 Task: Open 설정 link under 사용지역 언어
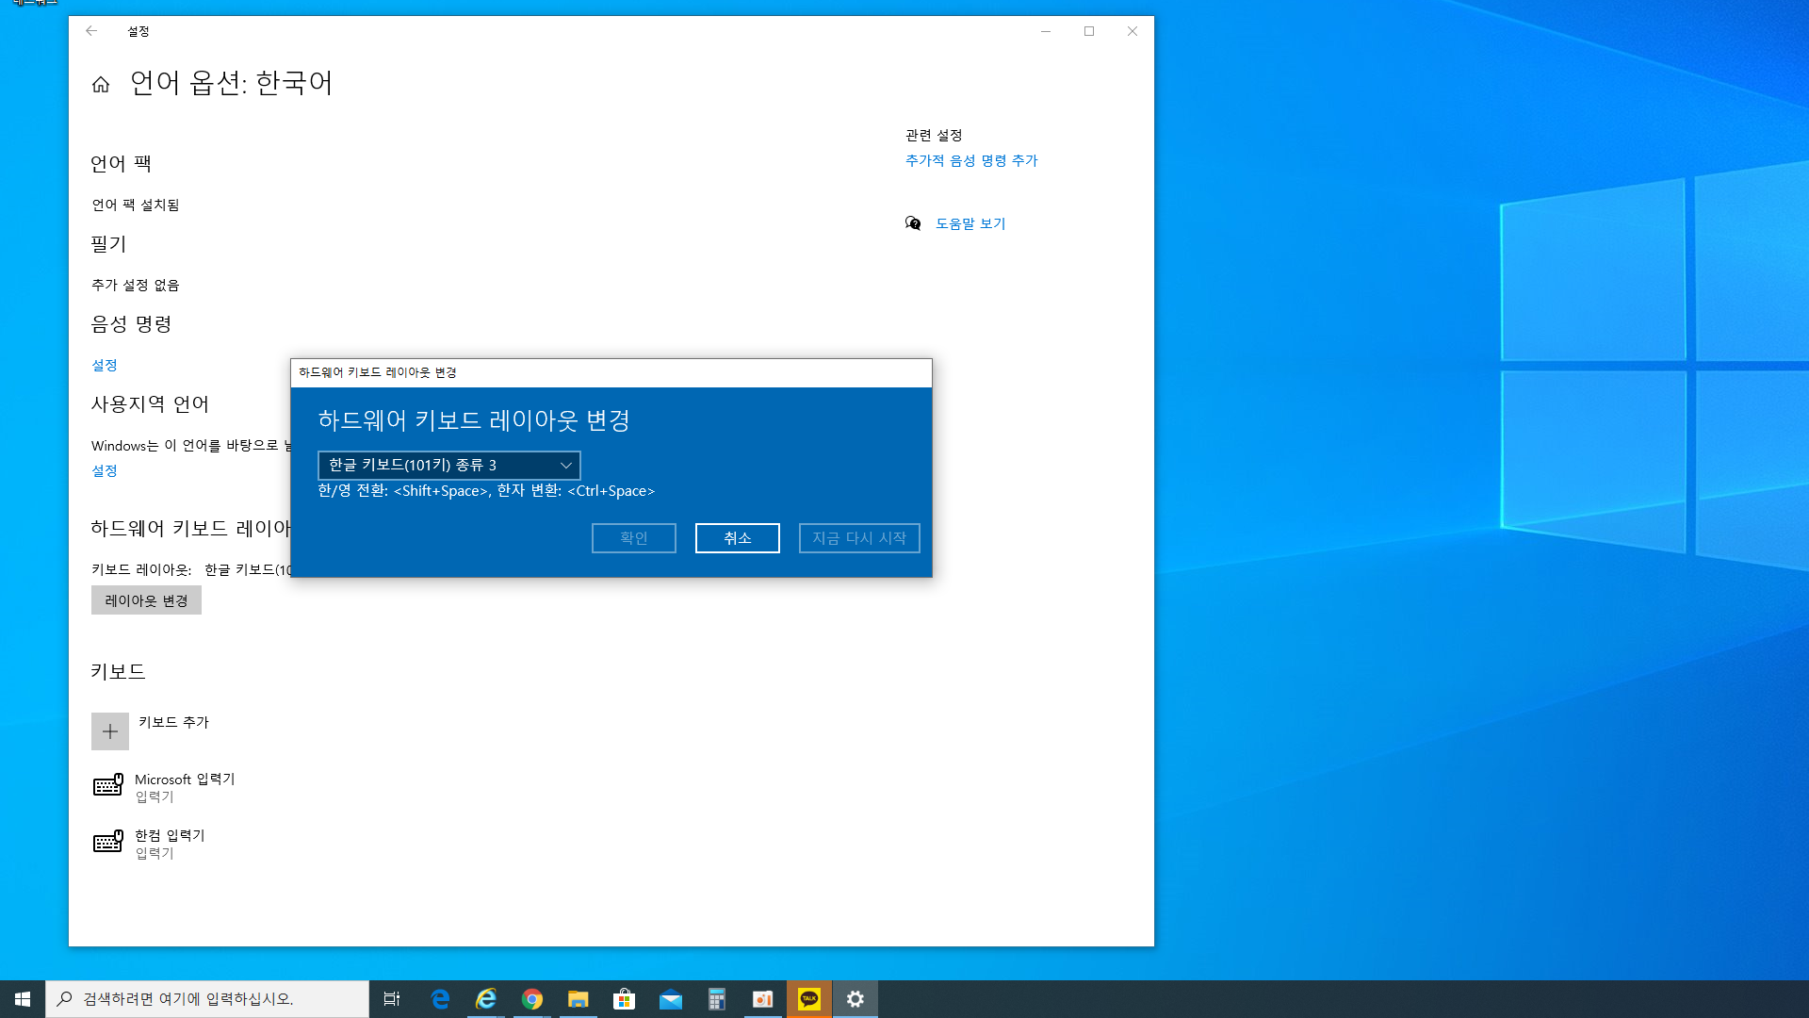point(105,470)
